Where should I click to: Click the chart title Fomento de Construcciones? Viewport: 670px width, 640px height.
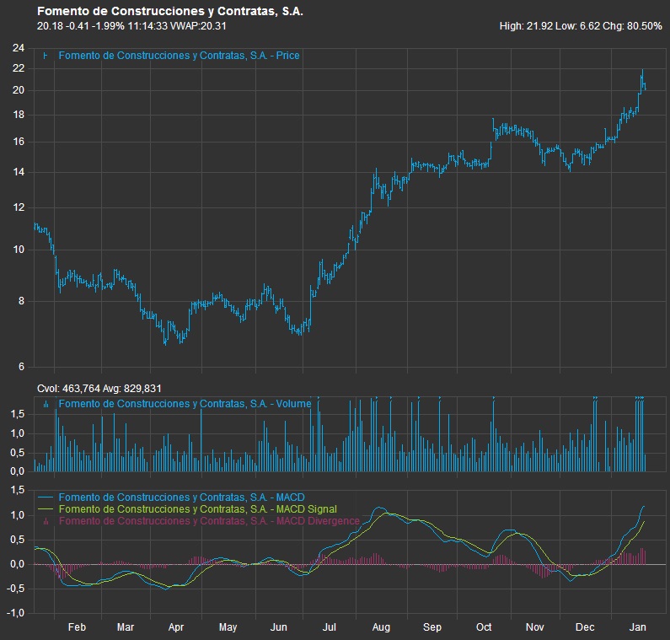[170, 12]
